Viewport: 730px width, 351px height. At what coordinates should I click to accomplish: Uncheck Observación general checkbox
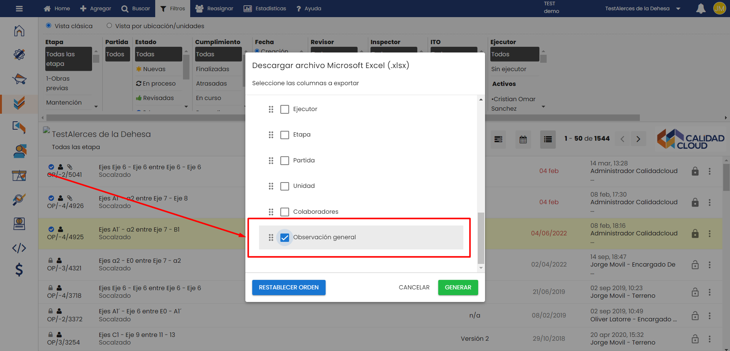point(285,238)
